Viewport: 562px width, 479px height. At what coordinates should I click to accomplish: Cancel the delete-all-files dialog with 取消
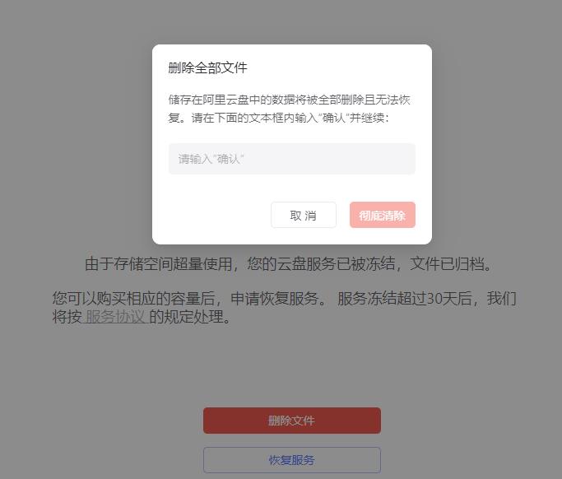[x=304, y=215]
